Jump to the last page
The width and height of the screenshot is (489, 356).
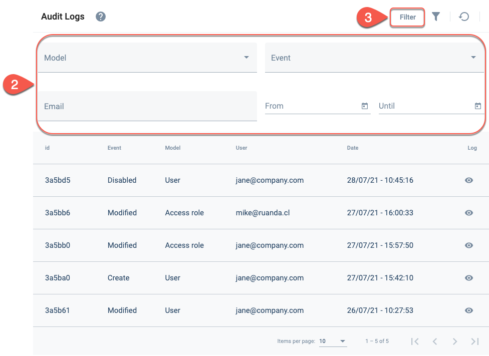474,341
